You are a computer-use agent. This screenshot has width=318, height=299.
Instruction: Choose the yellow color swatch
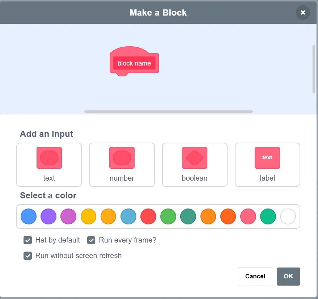click(x=89, y=216)
